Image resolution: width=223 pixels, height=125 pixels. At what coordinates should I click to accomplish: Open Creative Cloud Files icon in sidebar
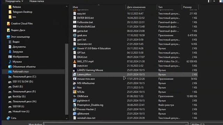pyautogui.click(x=8, y=24)
